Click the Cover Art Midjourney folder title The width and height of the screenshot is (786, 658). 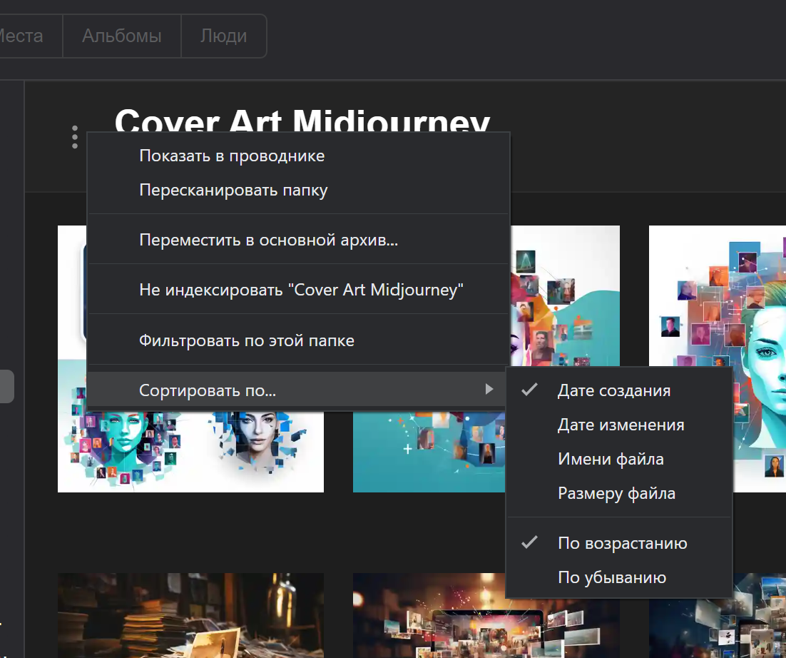pos(302,120)
